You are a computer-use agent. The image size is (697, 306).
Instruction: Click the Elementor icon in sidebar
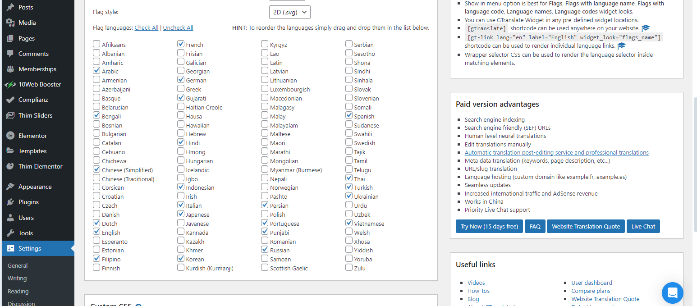click(10, 136)
